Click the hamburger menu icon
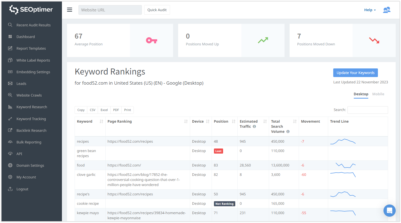Viewport: 401px width, 223px height. pyautogui.click(x=70, y=10)
